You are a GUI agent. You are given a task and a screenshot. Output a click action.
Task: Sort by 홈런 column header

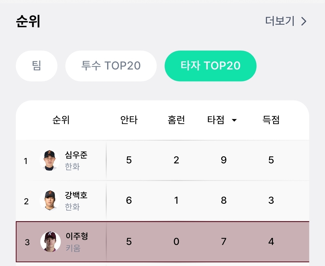point(176,120)
